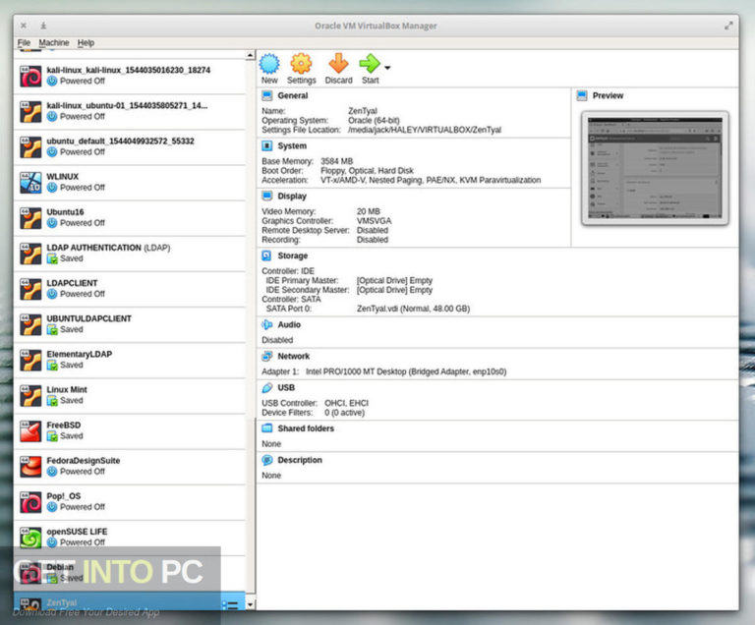Open Display settings via its heading
Viewport: 755px width, 625px height.
[x=292, y=196]
